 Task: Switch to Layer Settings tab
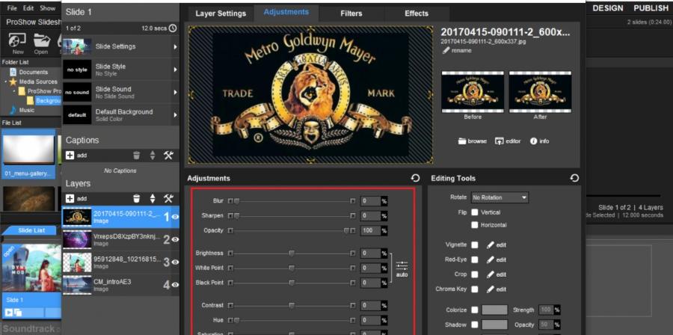pos(221,13)
